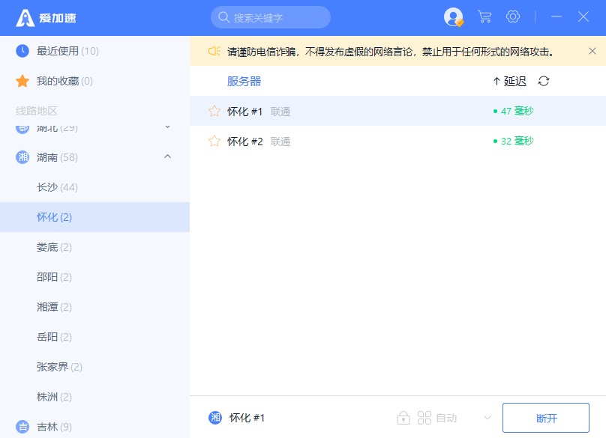Click the 服务器 column header
Screen dimensions: 606x438
[x=244, y=81]
